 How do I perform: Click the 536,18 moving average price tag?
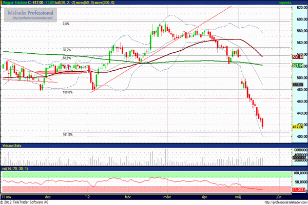click(298, 57)
